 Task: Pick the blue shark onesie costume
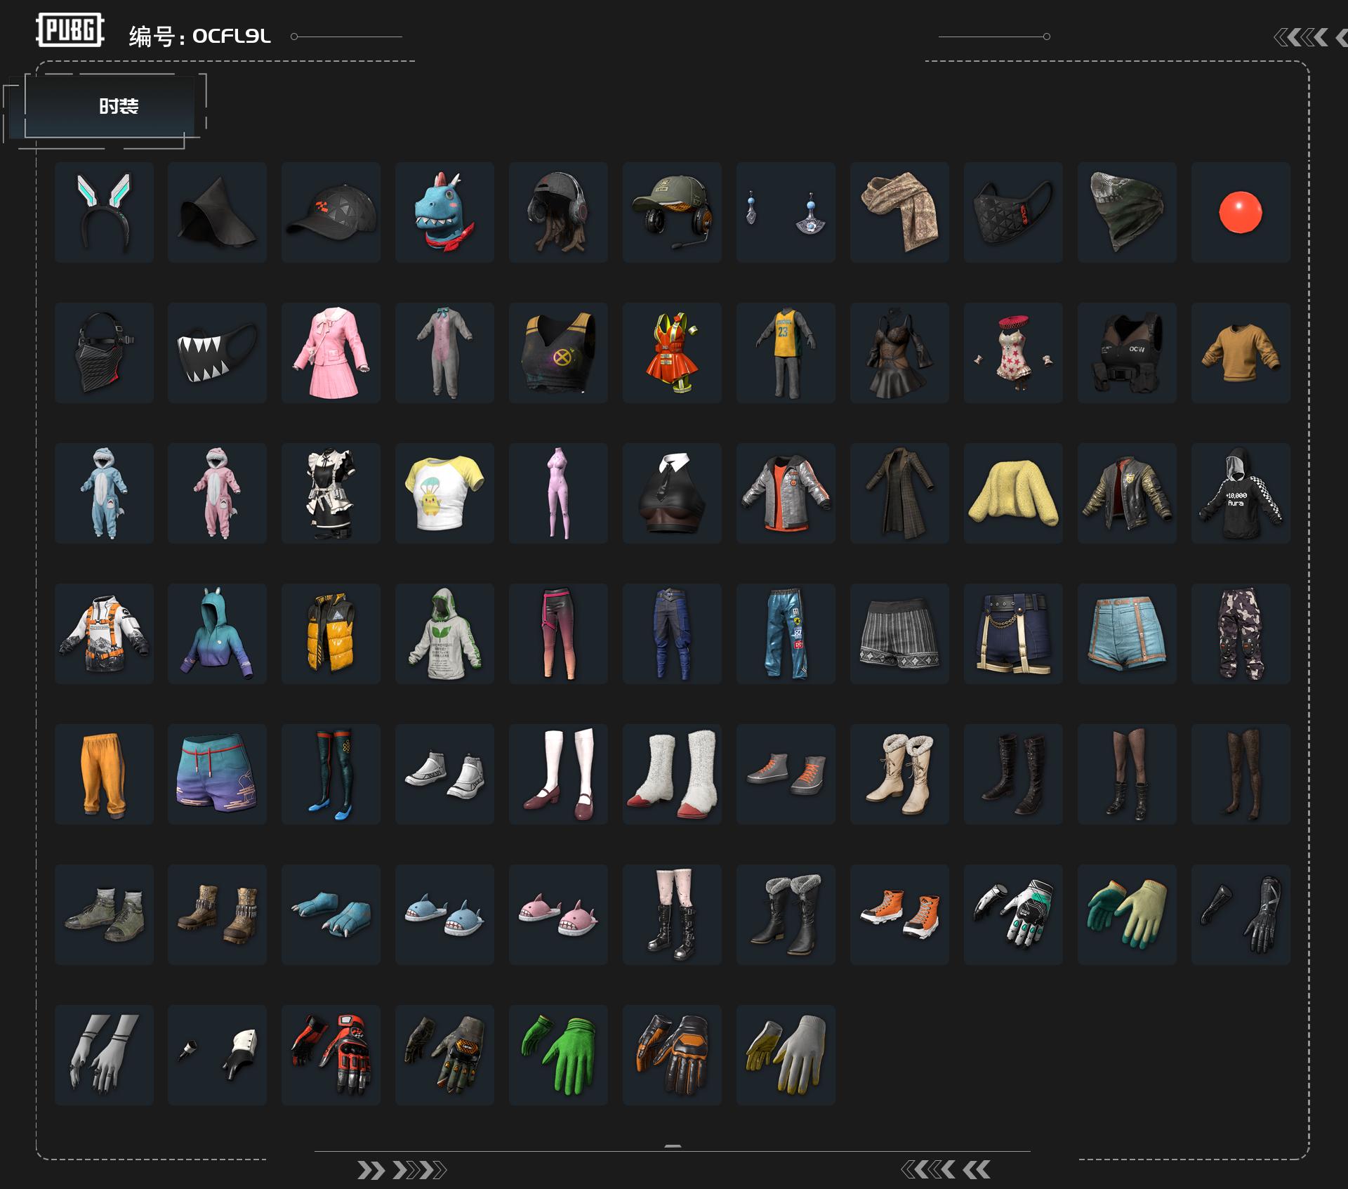pyautogui.click(x=104, y=493)
